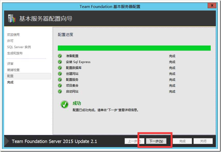The width and height of the screenshot is (221, 152).
Task: Click the 成功 heading text
Action: [77, 103]
